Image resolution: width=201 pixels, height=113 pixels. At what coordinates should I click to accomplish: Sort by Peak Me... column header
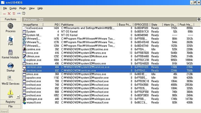(x=186, y=25)
